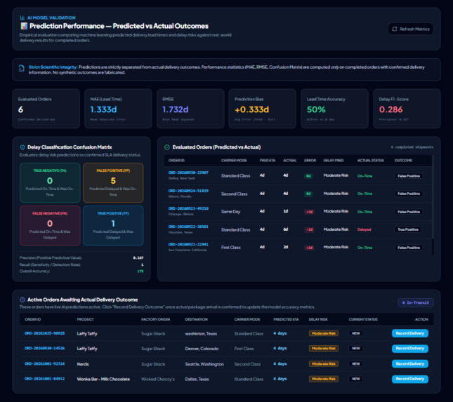Click the PREDICTED ETA column header
The height and width of the screenshot is (402, 453).
tap(286, 319)
